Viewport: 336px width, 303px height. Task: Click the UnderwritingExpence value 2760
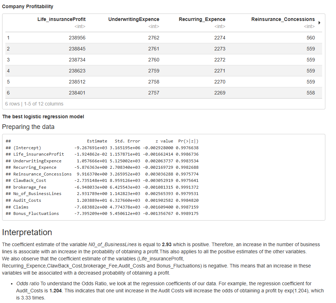[x=153, y=60]
